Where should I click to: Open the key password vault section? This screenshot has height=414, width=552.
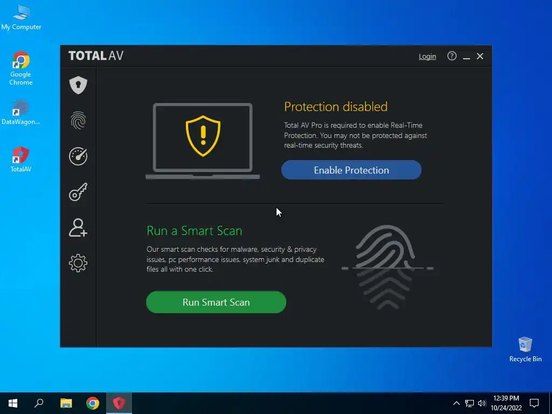(78, 192)
